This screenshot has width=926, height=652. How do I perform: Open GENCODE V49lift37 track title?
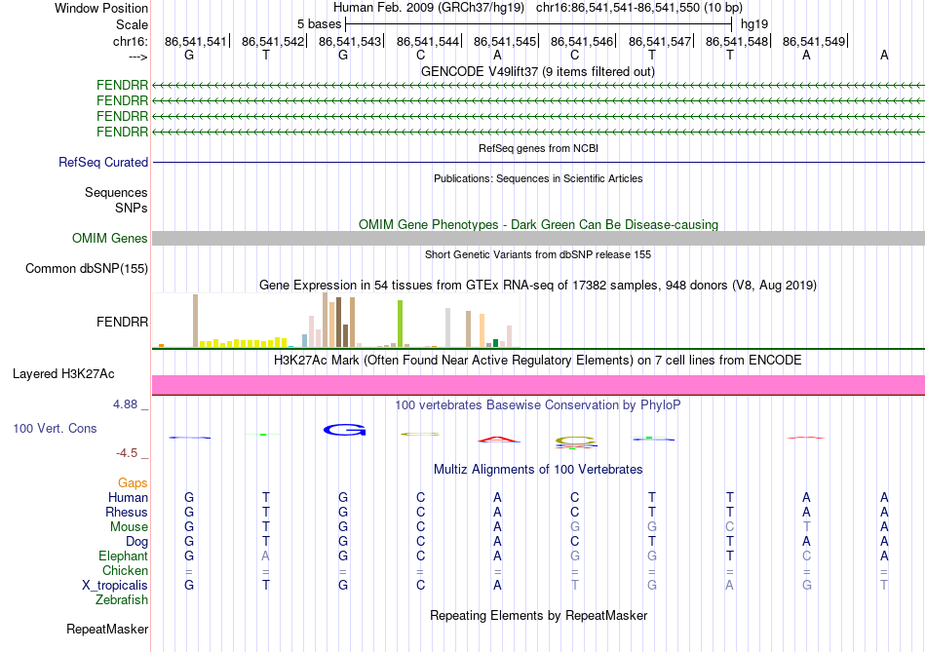click(x=538, y=71)
